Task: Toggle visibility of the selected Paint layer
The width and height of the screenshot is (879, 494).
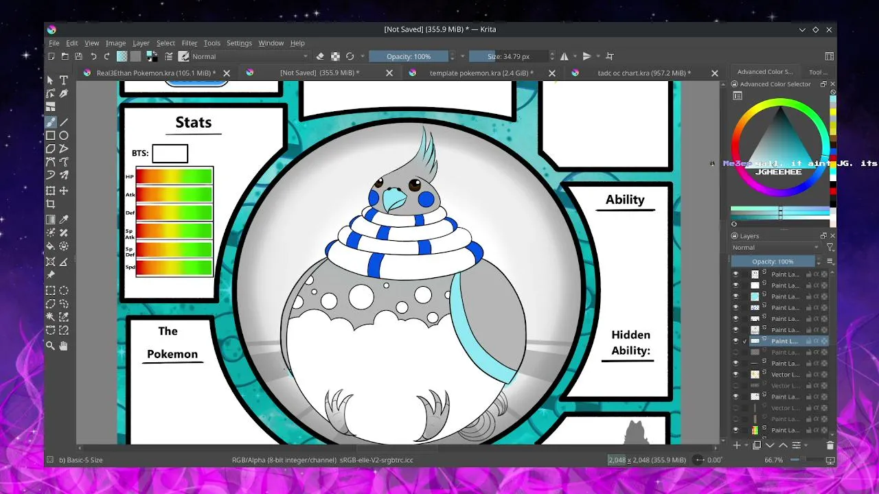Action: coord(735,341)
